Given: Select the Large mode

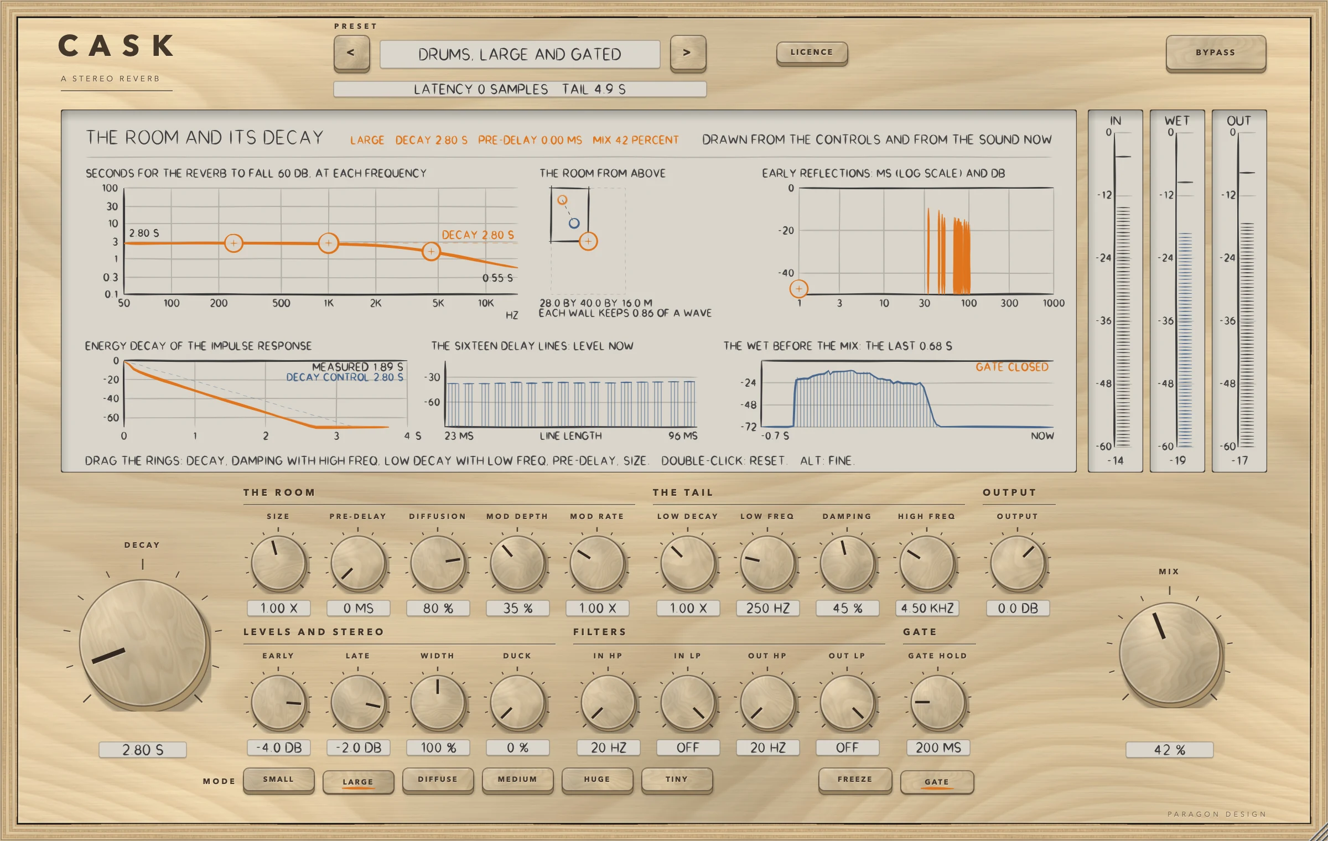Looking at the screenshot, I should [x=358, y=781].
